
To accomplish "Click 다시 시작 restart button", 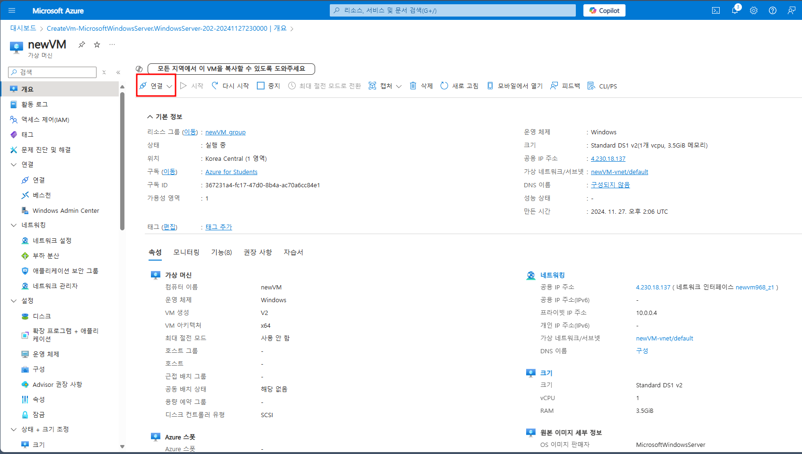I will click(230, 86).
